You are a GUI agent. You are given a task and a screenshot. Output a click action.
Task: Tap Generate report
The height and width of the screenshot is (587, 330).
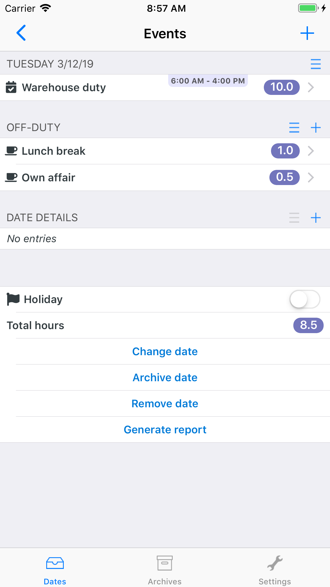coord(165,430)
